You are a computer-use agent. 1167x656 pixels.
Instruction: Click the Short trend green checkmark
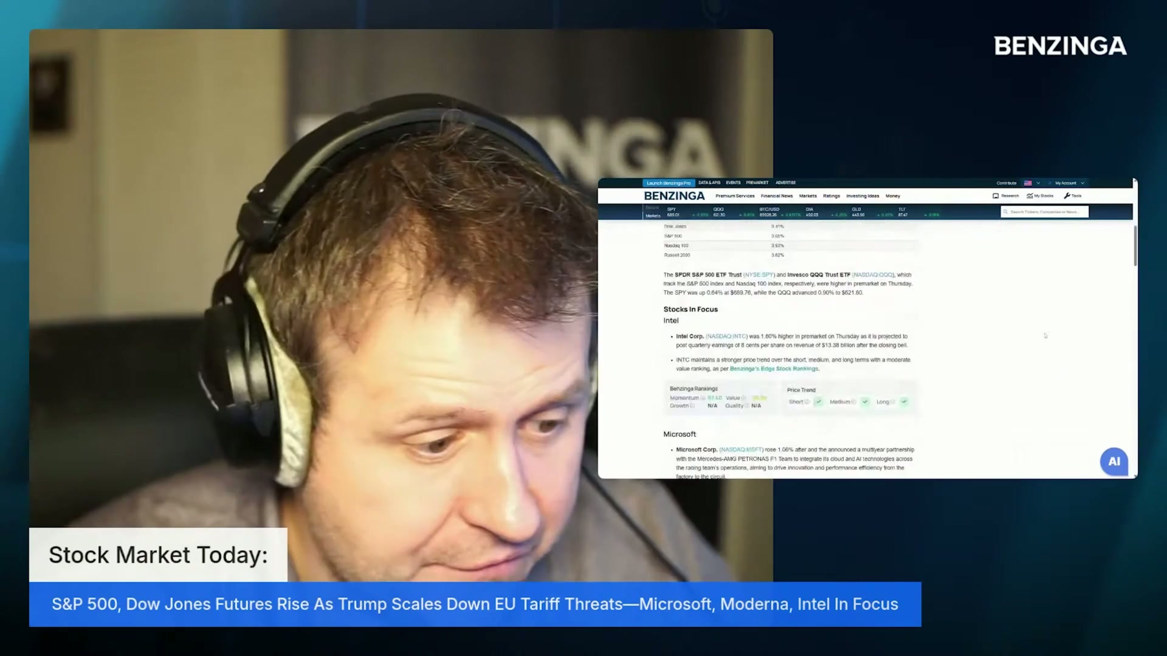(819, 402)
